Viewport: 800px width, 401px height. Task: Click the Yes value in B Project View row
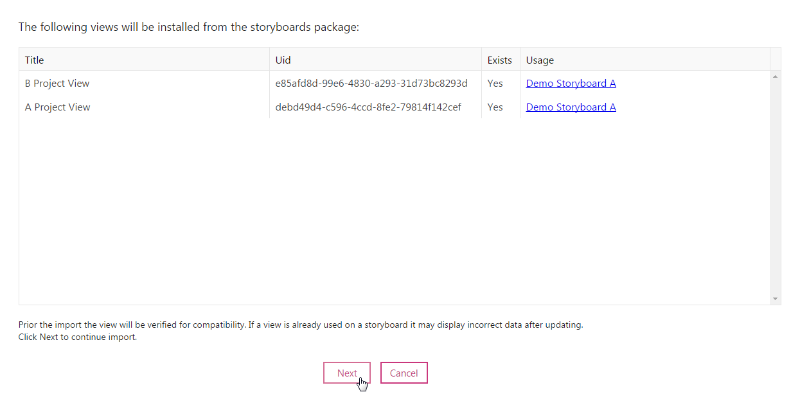[495, 84]
